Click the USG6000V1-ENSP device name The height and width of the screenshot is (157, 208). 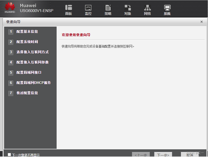pyautogui.click(x=37, y=11)
